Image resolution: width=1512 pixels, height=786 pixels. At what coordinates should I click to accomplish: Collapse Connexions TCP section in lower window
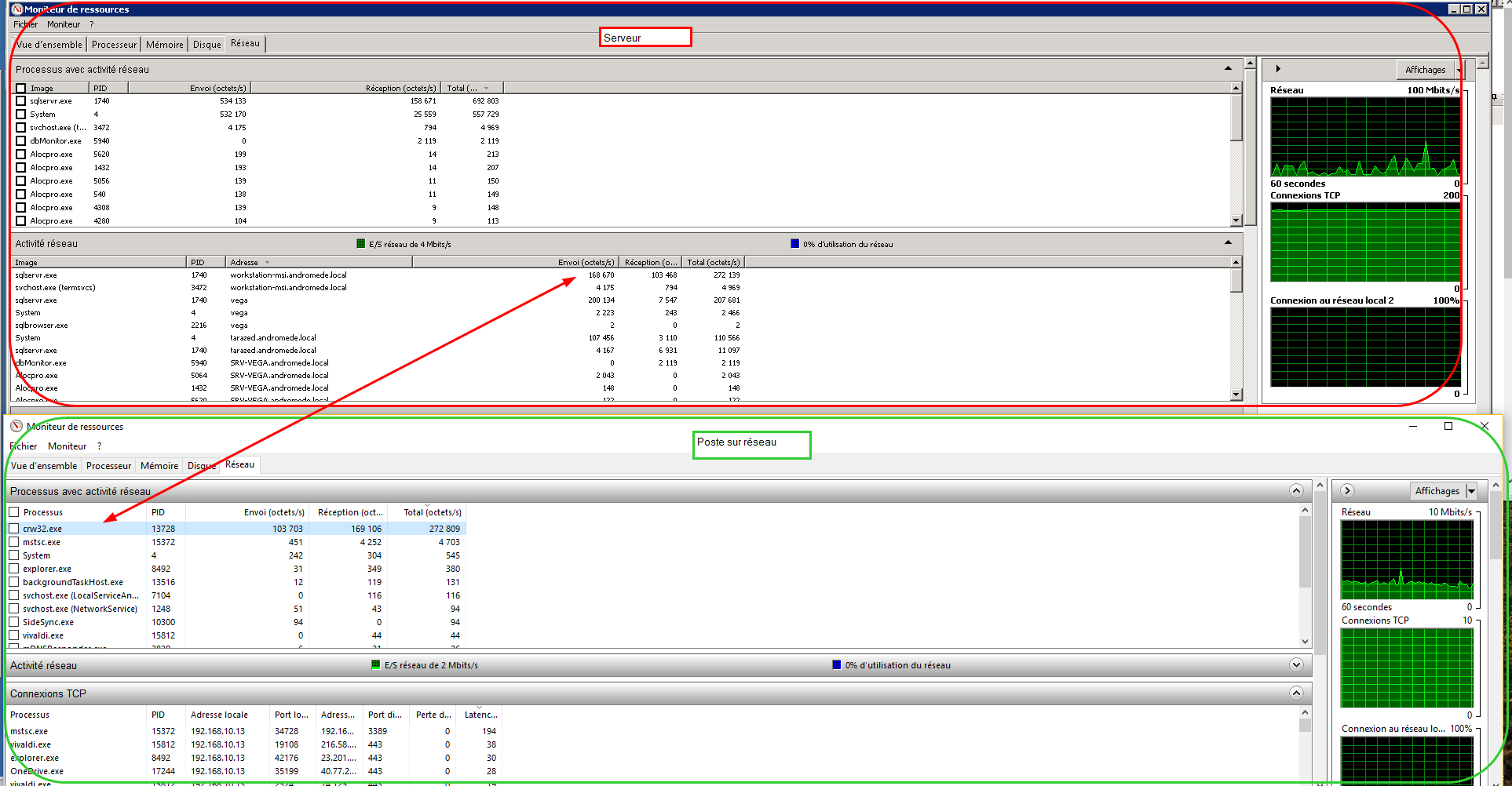point(1296,693)
